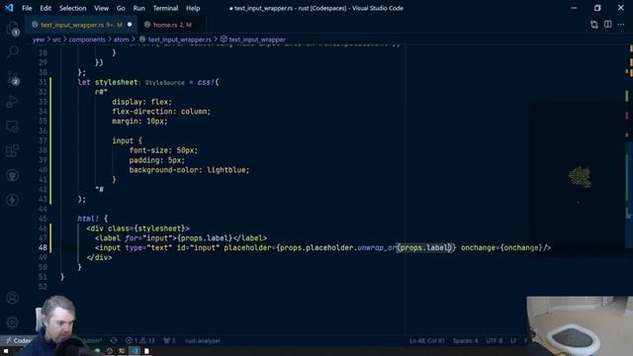Image resolution: width=633 pixels, height=356 pixels.
Task: Click the Open Changes icon in the editor toolbar
Action: click(593, 25)
